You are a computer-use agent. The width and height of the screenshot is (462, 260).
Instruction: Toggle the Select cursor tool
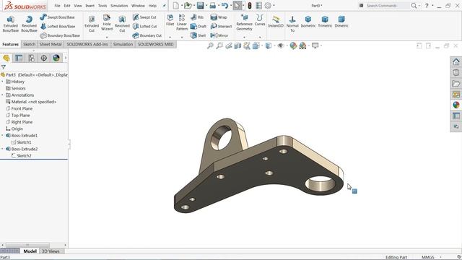[237, 6]
